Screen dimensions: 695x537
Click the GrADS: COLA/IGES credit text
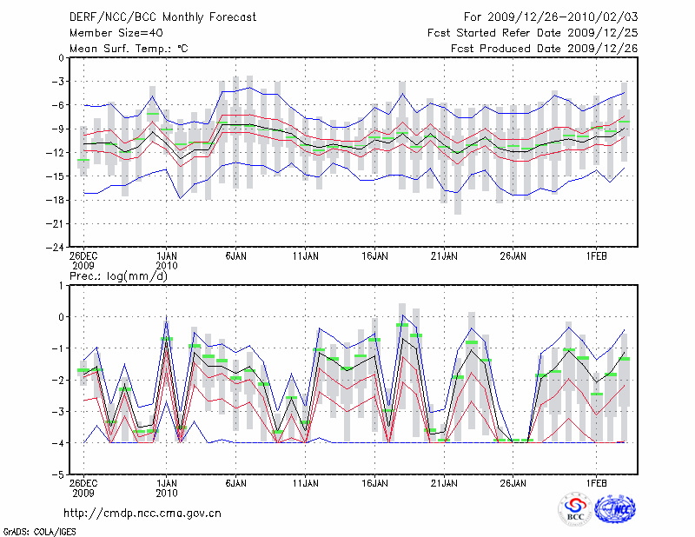tap(38, 531)
